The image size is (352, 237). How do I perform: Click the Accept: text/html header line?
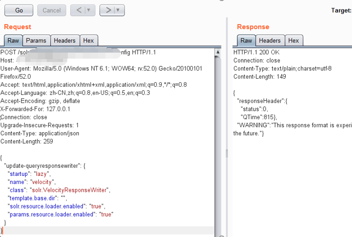pos(93,85)
